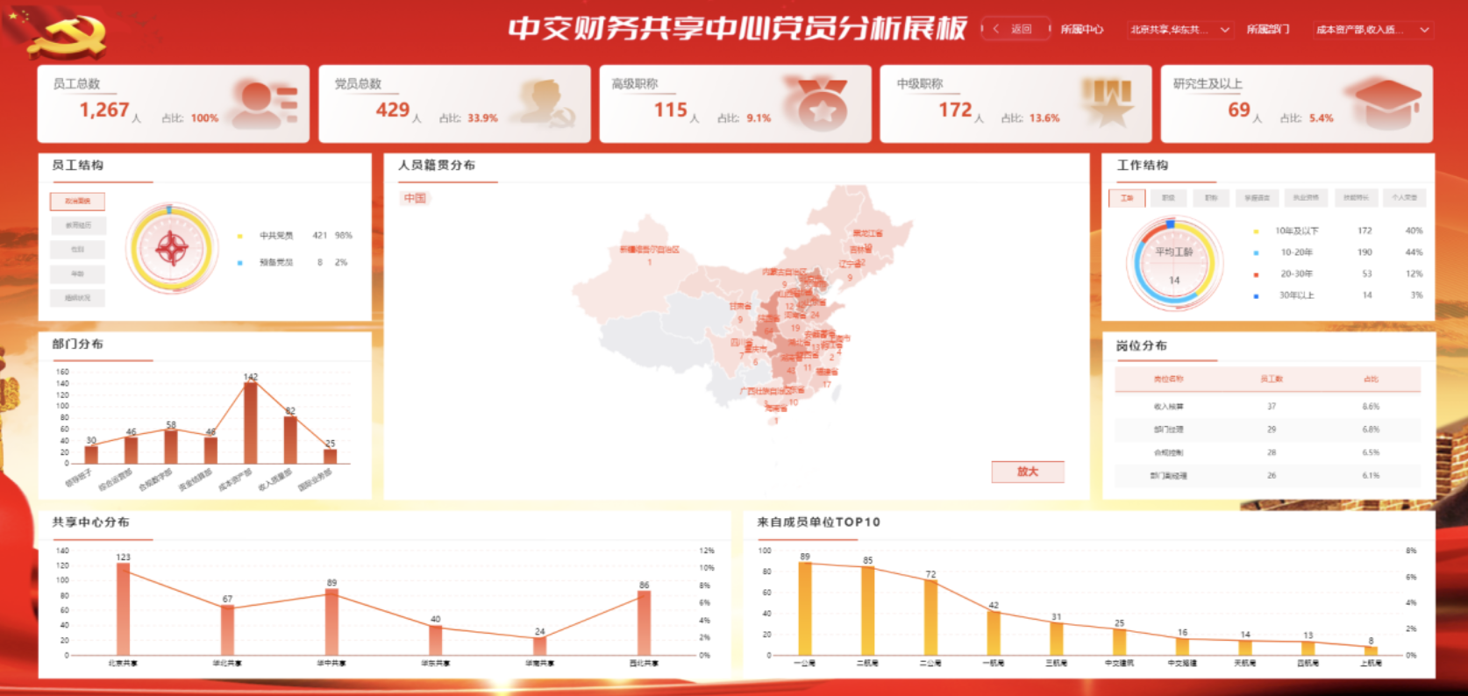Click the 二公局 bar showing 72
This screenshot has width=1468, height=696.
tap(930, 618)
